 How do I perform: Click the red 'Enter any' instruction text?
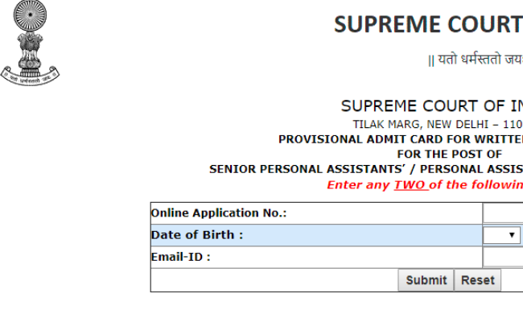pos(358,185)
